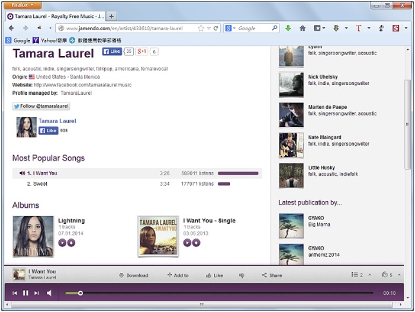Like Tamara Laurel Facebook page with 935 likes
Screen dimensions: 415x312
(x=48, y=131)
